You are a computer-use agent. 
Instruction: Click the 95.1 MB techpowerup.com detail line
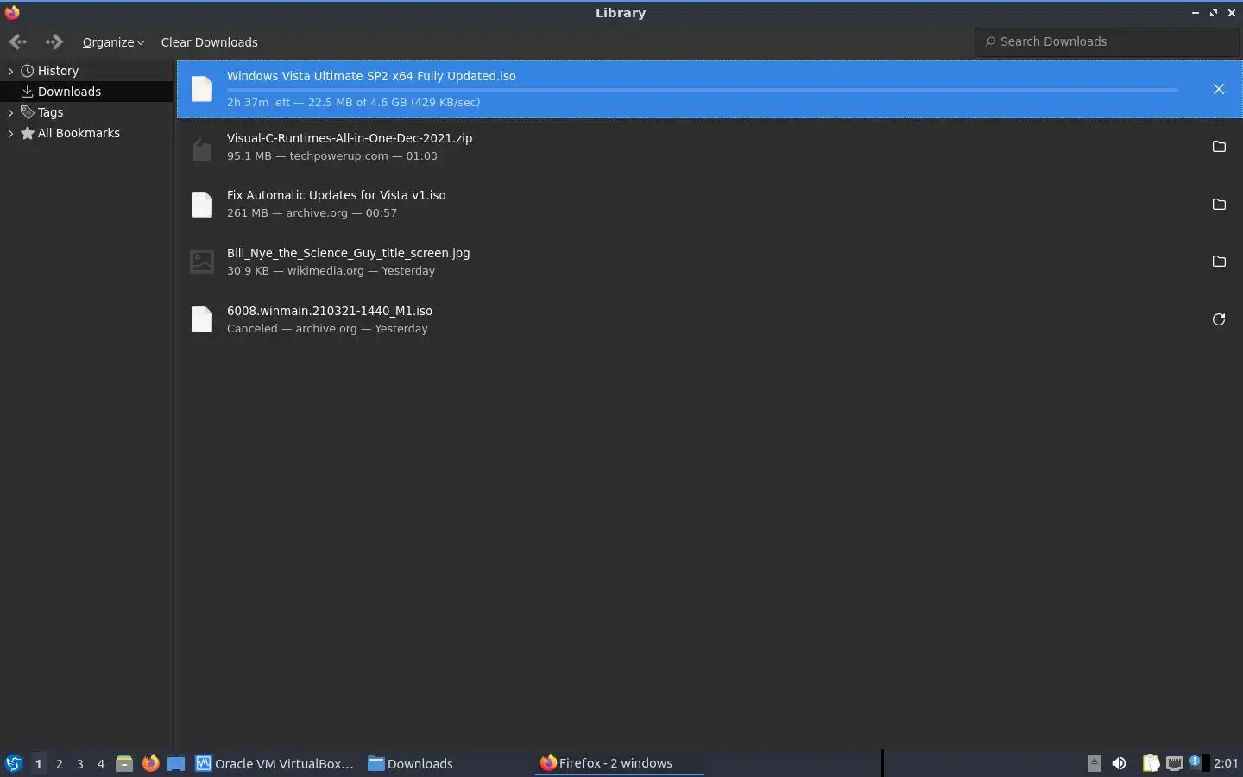(332, 156)
